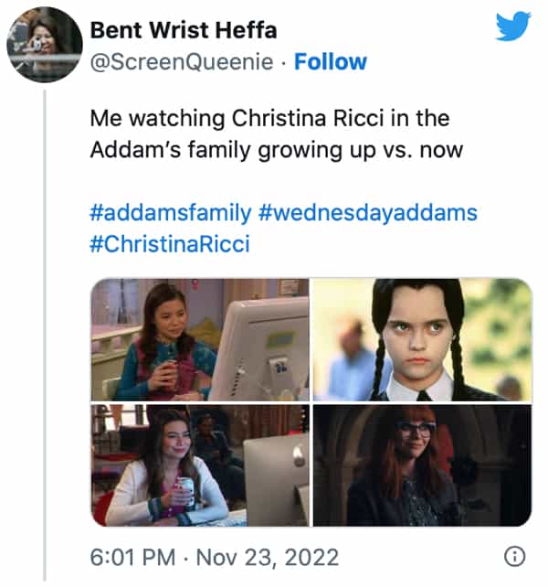Open the #ChristinaRicci hashtag
Viewport: 548px width, 587px height.
(170, 243)
